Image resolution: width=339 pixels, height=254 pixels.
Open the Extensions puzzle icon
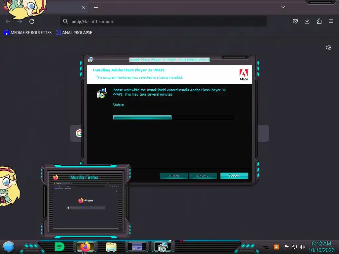click(x=319, y=21)
